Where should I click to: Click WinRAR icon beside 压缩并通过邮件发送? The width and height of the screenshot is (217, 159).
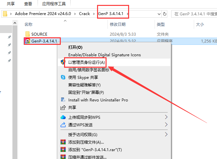[x=63, y=157]
